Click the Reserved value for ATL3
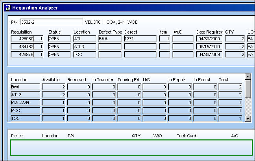The height and width of the screenshot is (161, 255). (x=79, y=95)
